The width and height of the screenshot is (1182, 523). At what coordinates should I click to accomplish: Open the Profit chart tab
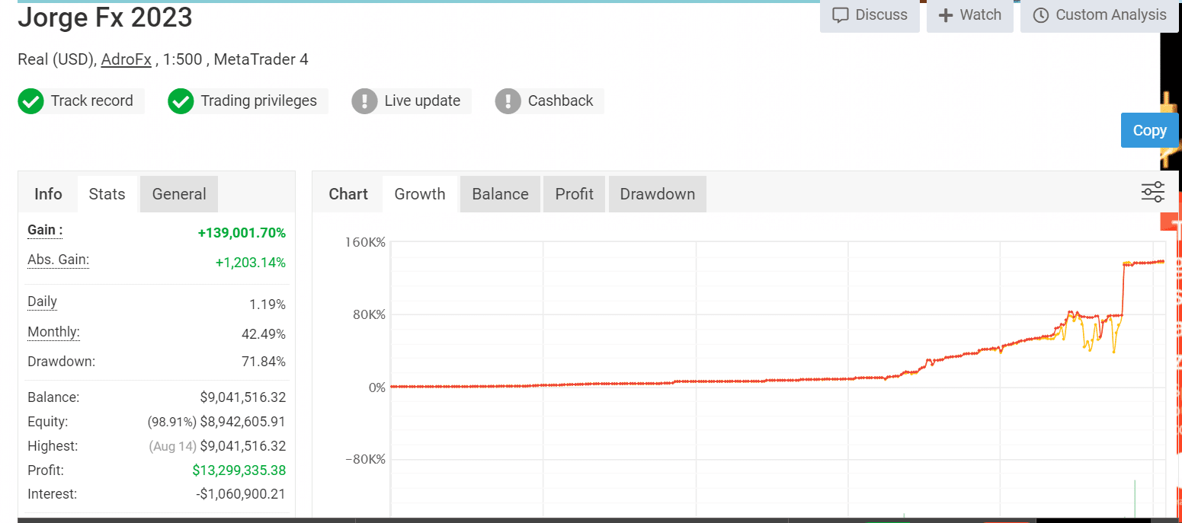(x=574, y=193)
